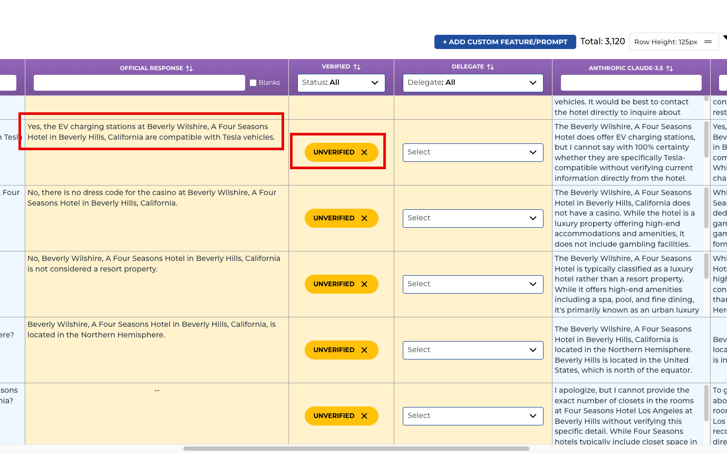Open the delegate Select dropdown for the casino row

pyautogui.click(x=473, y=218)
